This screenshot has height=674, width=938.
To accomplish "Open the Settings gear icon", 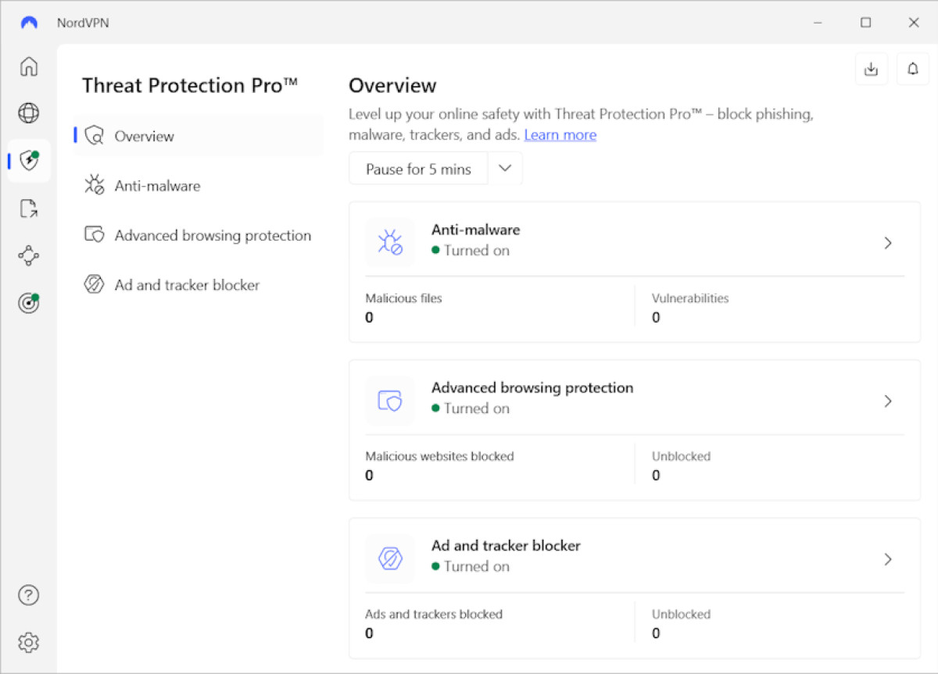I will pos(28,643).
